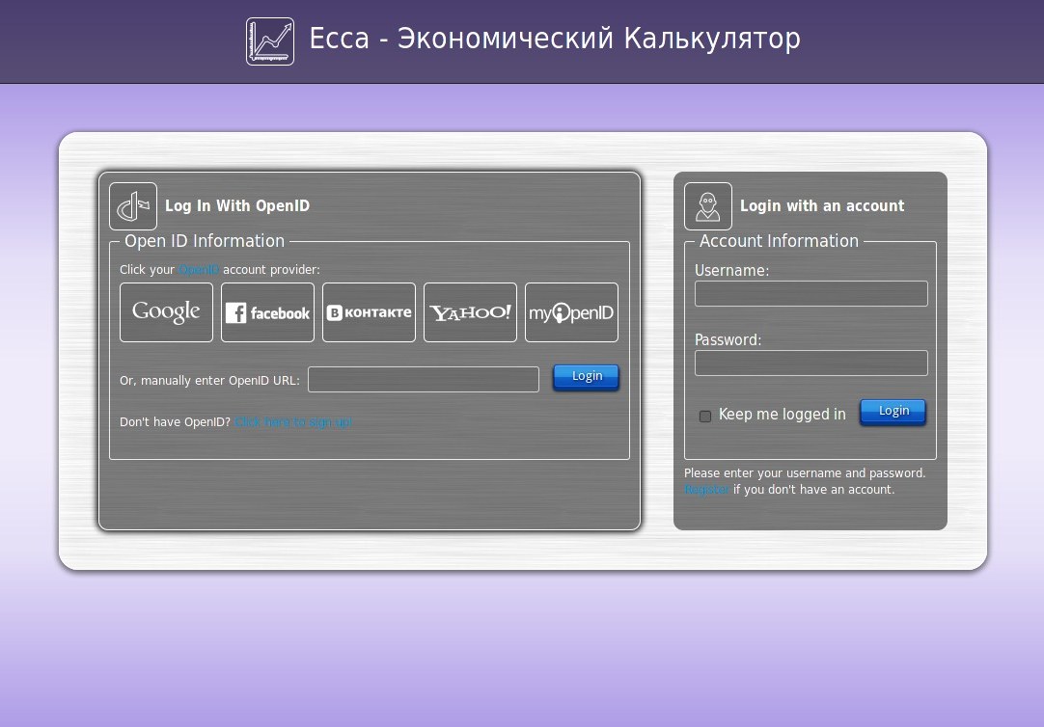Click the Username: label
This screenshot has width=1044, height=727.
click(x=731, y=271)
